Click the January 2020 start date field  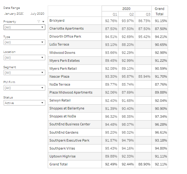point(13,14)
